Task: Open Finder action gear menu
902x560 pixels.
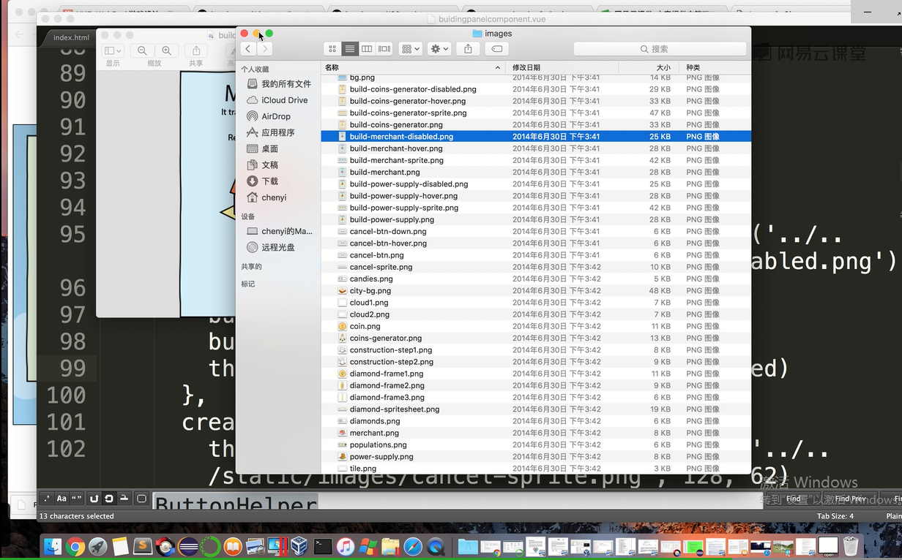Action: pyautogui.click(x=439, y=48)
